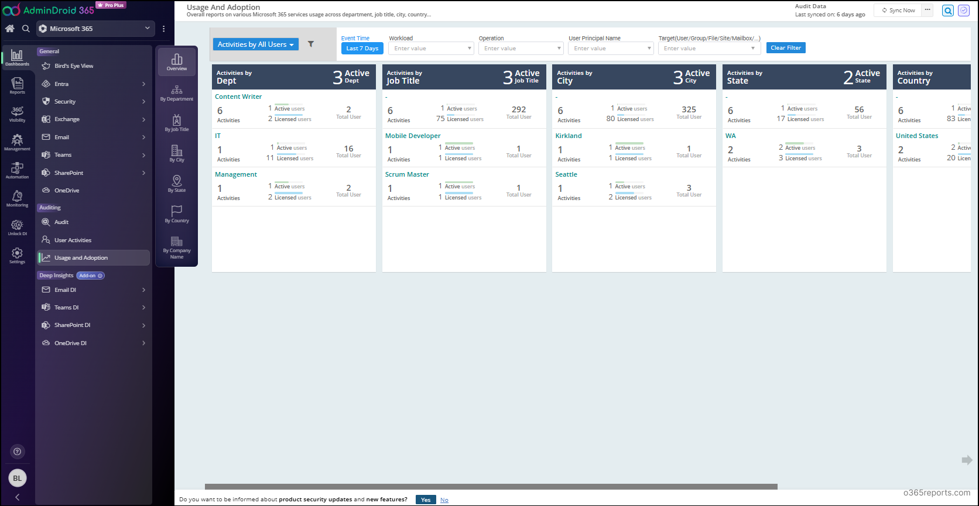979x506 pixels.
Task: Open the 360 Visibility icon
Action: point(17,113)
